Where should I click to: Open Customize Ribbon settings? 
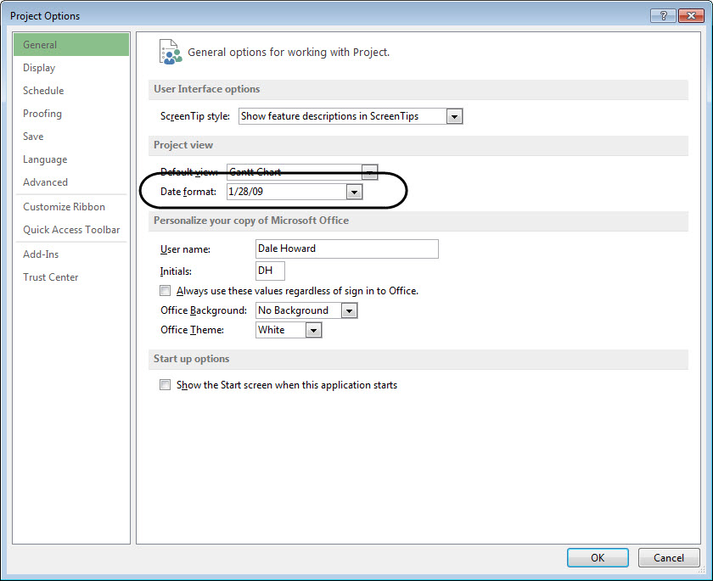71,207
